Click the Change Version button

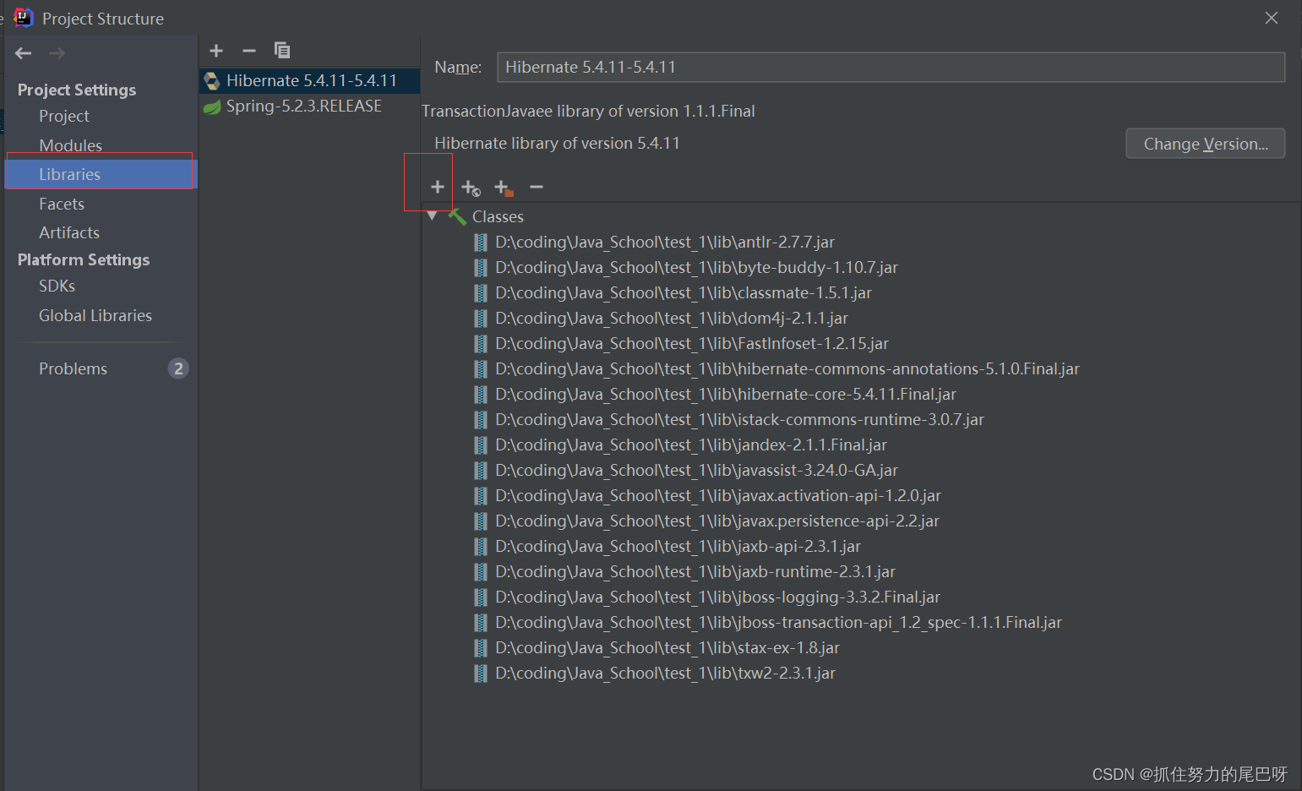point(1206,144)
